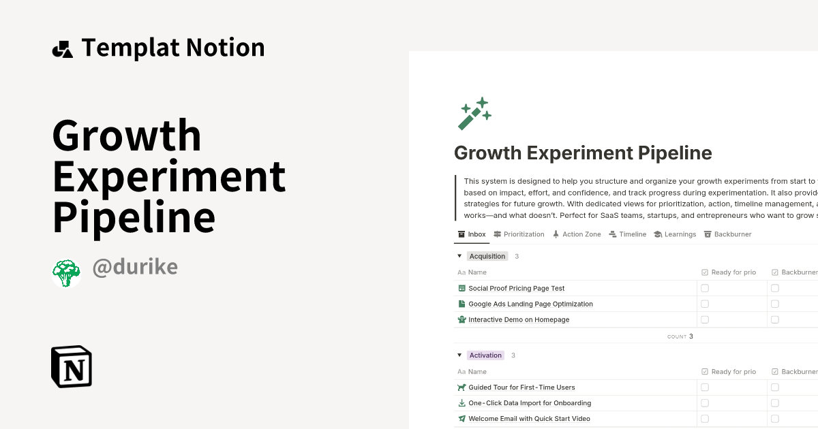Screen dimensions: 818x429
Task: Click the archive box icon for Backburner
Action: tap(707, 234)
